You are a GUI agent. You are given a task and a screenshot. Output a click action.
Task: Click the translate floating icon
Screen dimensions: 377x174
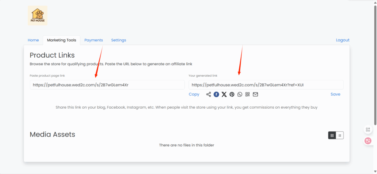click(368, 141)
